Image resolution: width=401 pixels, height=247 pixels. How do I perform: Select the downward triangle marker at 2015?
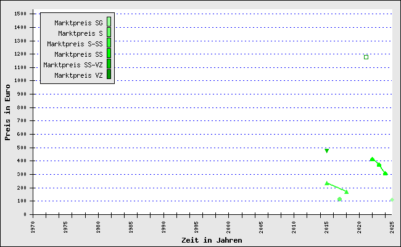pyautogui.click(x=326, y=151)
